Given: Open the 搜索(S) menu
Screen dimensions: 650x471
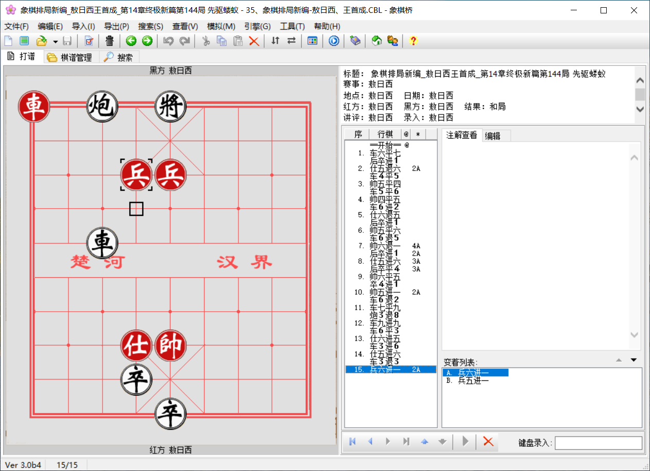Looking at the screenshot, I should pos(150,26).
